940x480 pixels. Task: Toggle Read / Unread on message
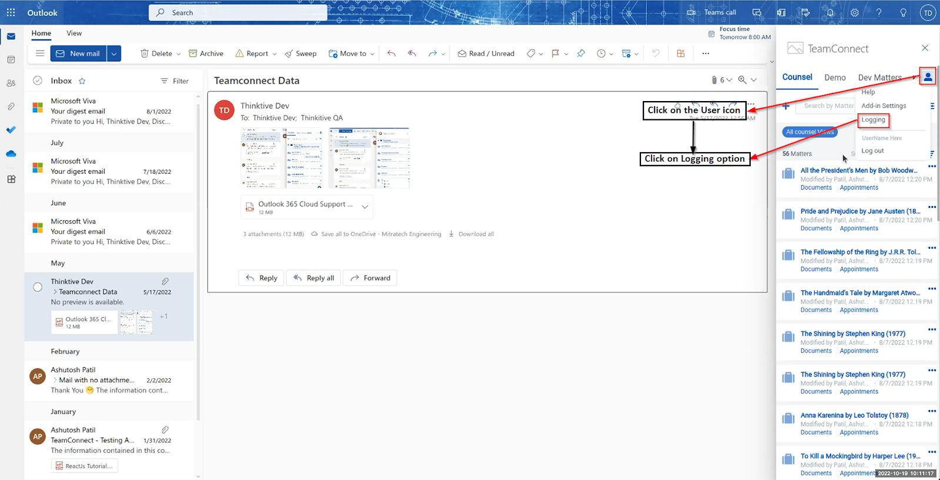tap(486, 53)
